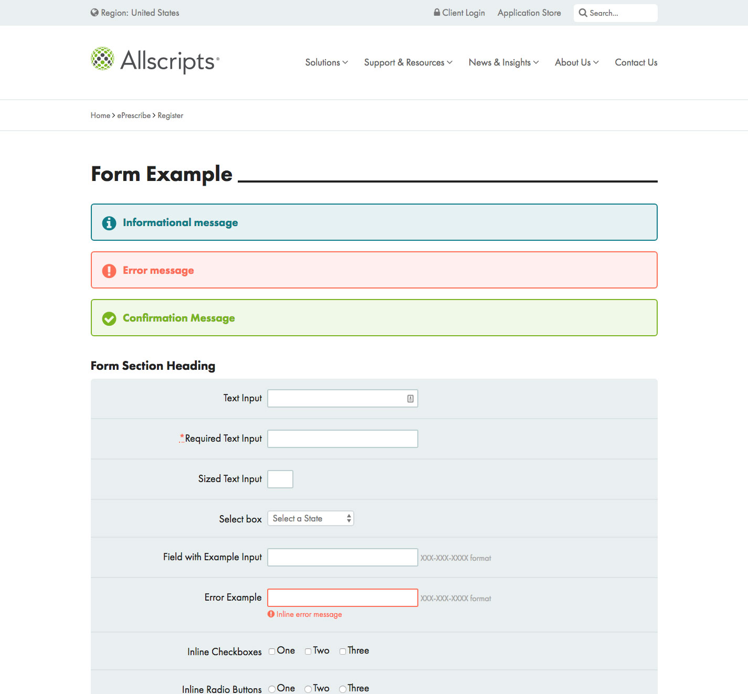Click the error message exclamation icon
748x694 pixels.
pos(109,271)
